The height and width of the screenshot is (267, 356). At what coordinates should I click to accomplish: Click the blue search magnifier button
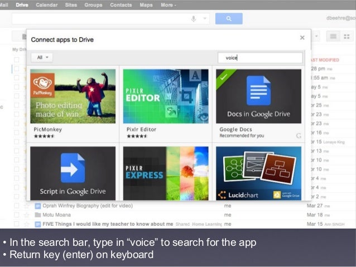(229, 18)
